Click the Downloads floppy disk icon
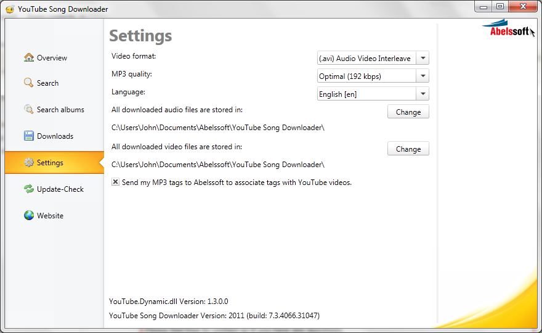Screen dimensions: 542x333 point(29,136)
